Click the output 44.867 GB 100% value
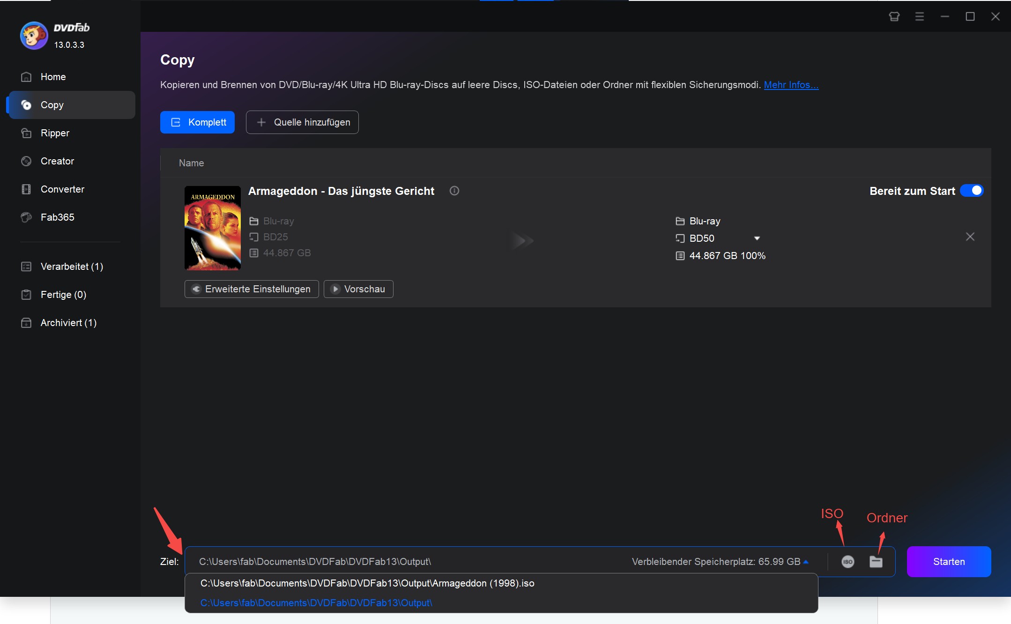This screenshot has width=1011, height=624. pos(727,256)
